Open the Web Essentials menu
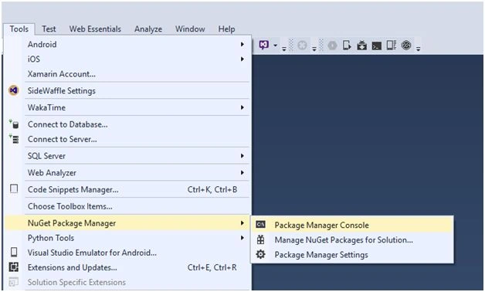The height and width of the screenshot is (292, 485). [x=95, y=29]
